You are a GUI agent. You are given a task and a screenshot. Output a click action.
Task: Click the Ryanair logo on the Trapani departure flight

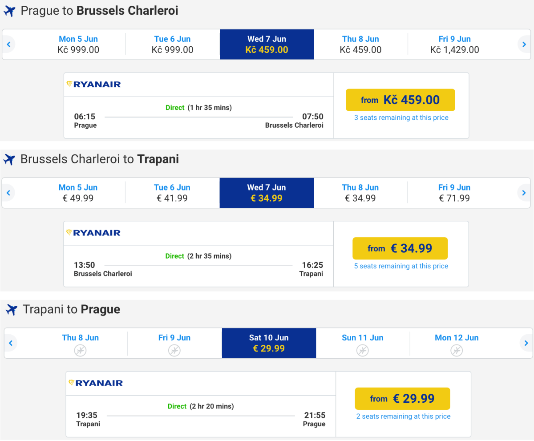coord(96,383)
